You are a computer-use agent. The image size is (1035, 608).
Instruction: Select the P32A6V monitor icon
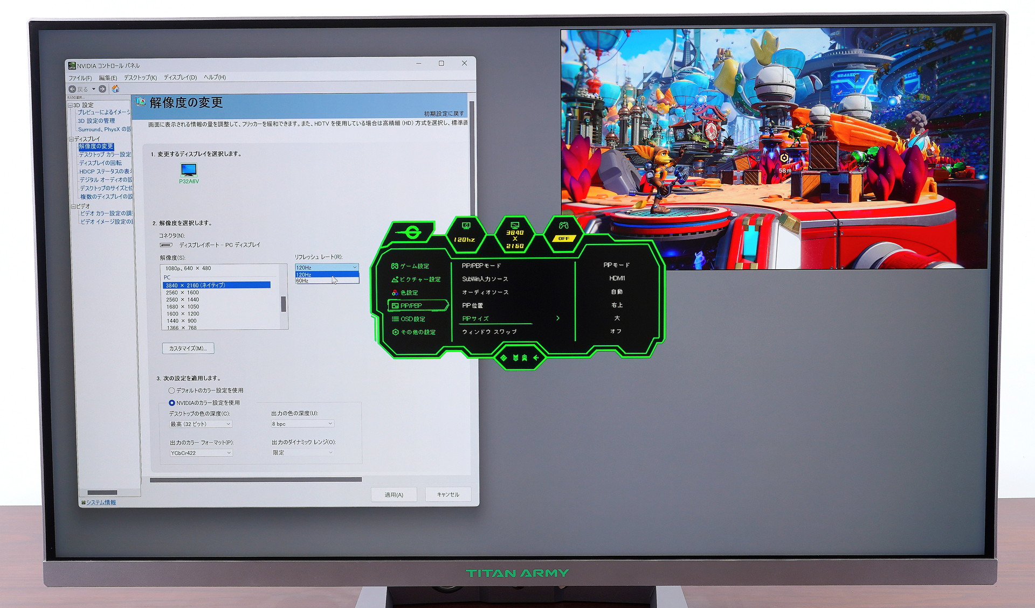tap(189, 170)
